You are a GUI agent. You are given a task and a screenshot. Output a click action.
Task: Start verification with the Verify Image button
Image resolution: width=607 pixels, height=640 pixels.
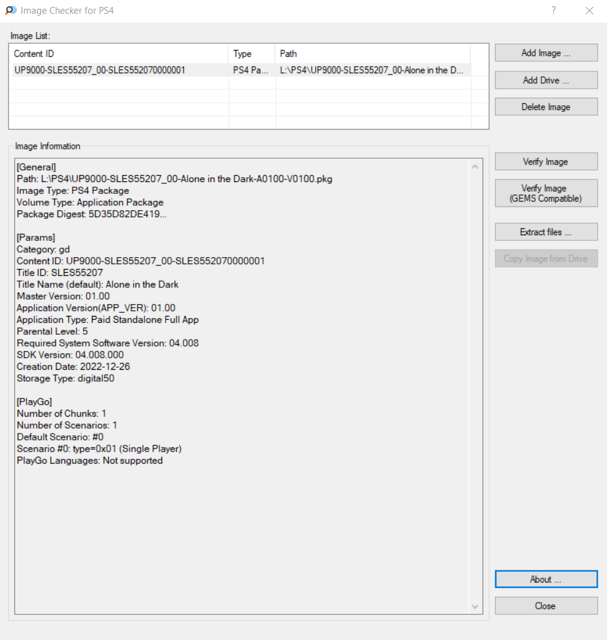point(546,161)
